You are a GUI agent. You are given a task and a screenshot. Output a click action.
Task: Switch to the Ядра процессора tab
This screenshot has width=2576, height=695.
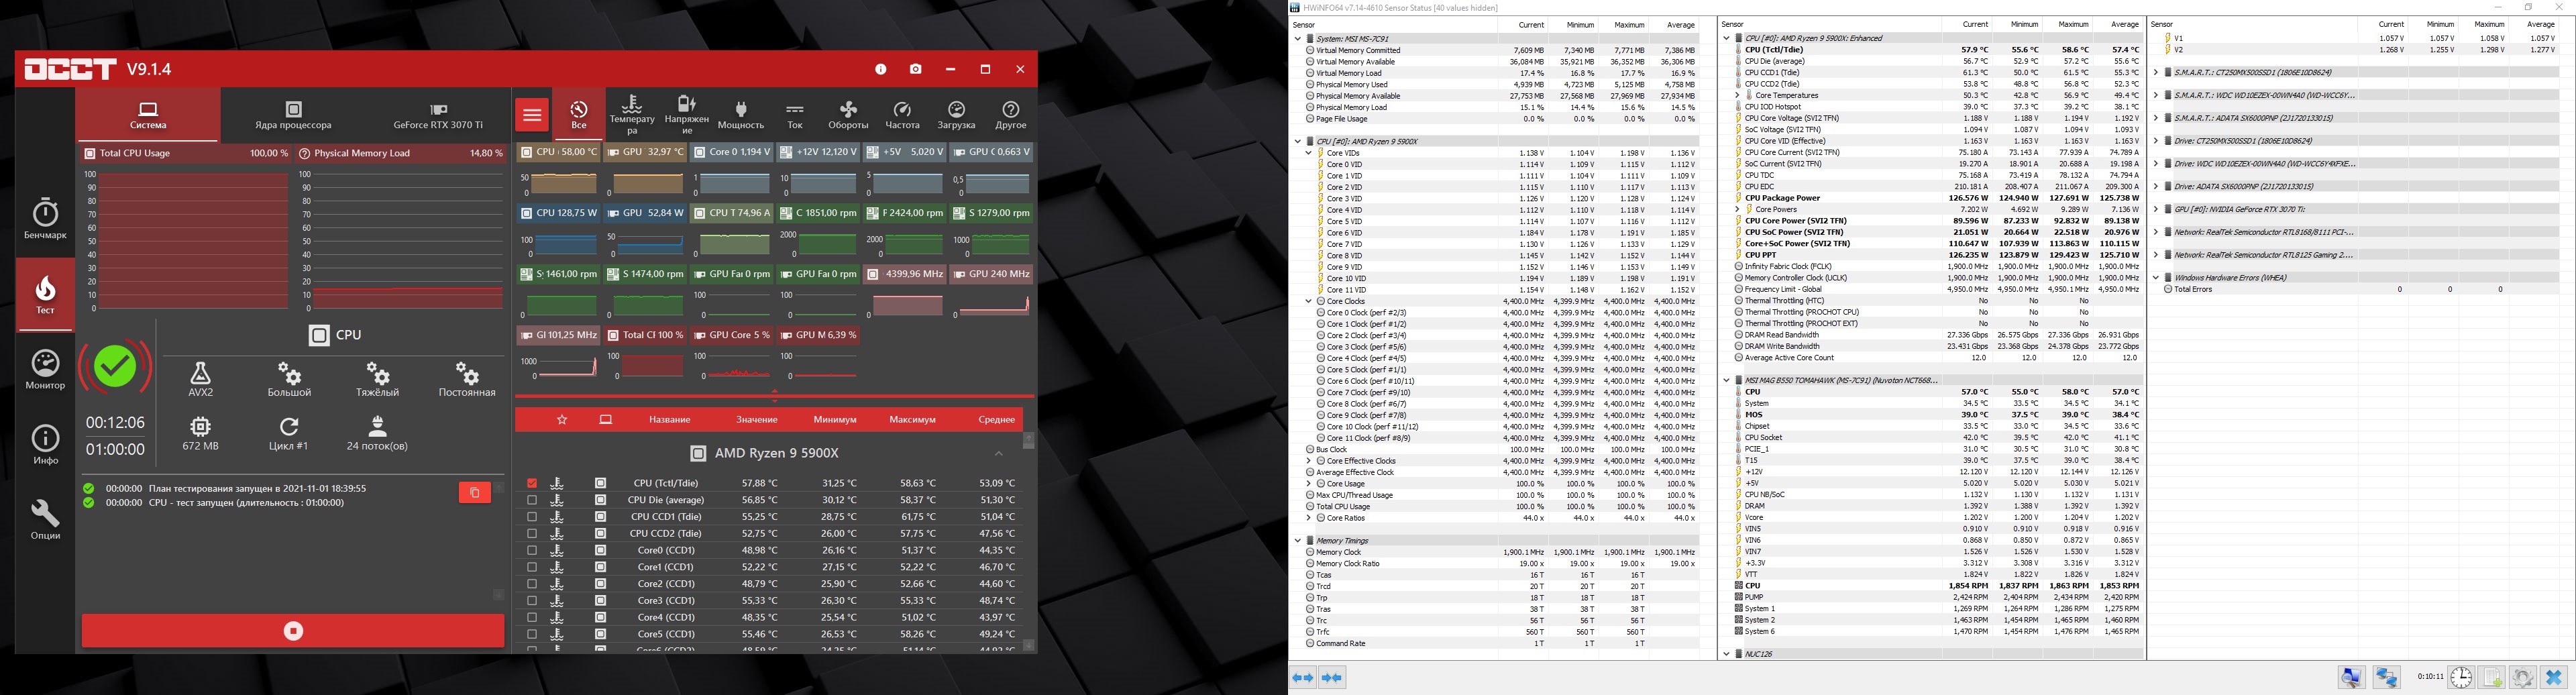click(293, 115)
